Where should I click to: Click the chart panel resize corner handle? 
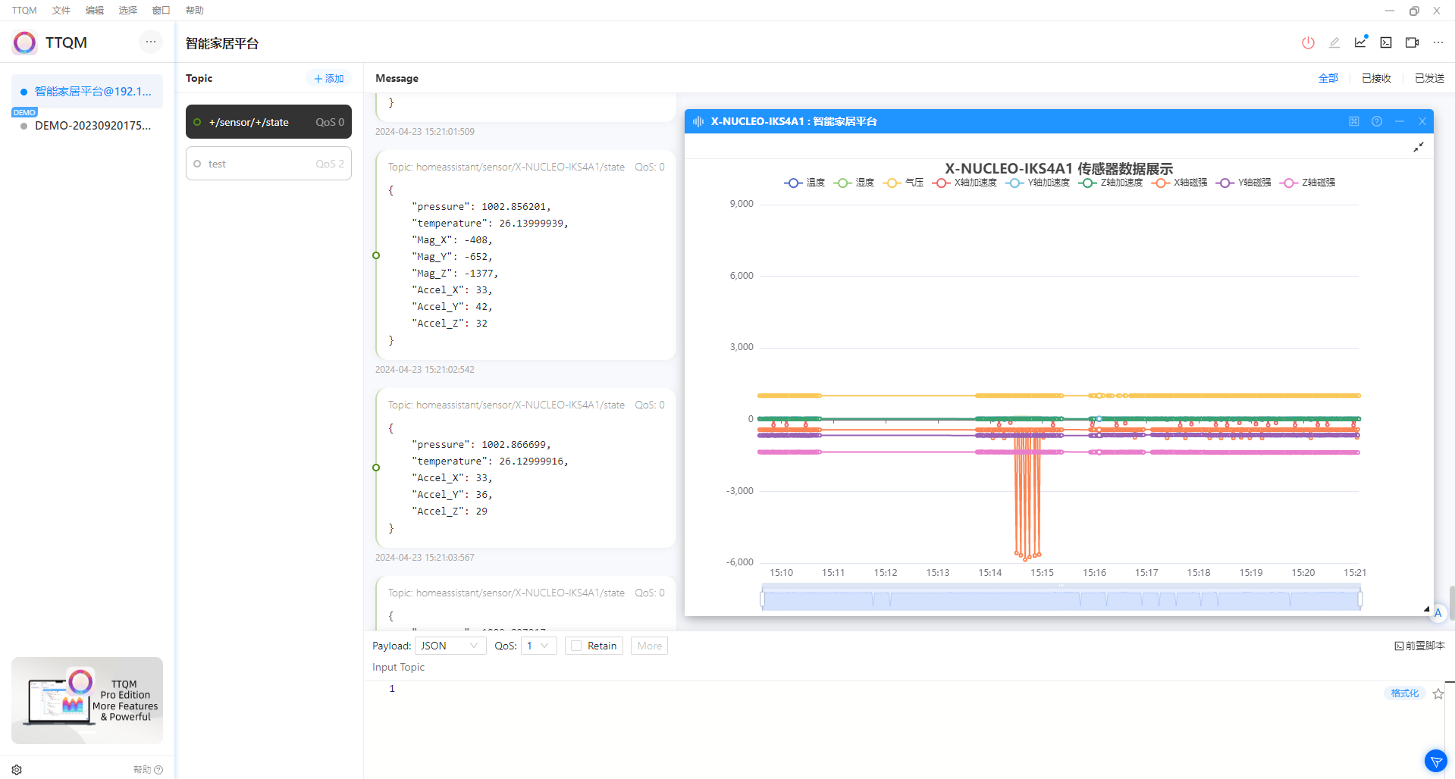coord(1426,609)
